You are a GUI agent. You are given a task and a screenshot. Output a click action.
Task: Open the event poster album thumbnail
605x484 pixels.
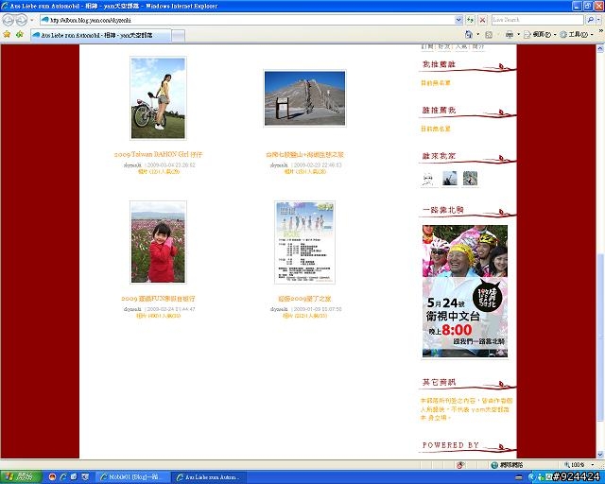coord(304,242)
